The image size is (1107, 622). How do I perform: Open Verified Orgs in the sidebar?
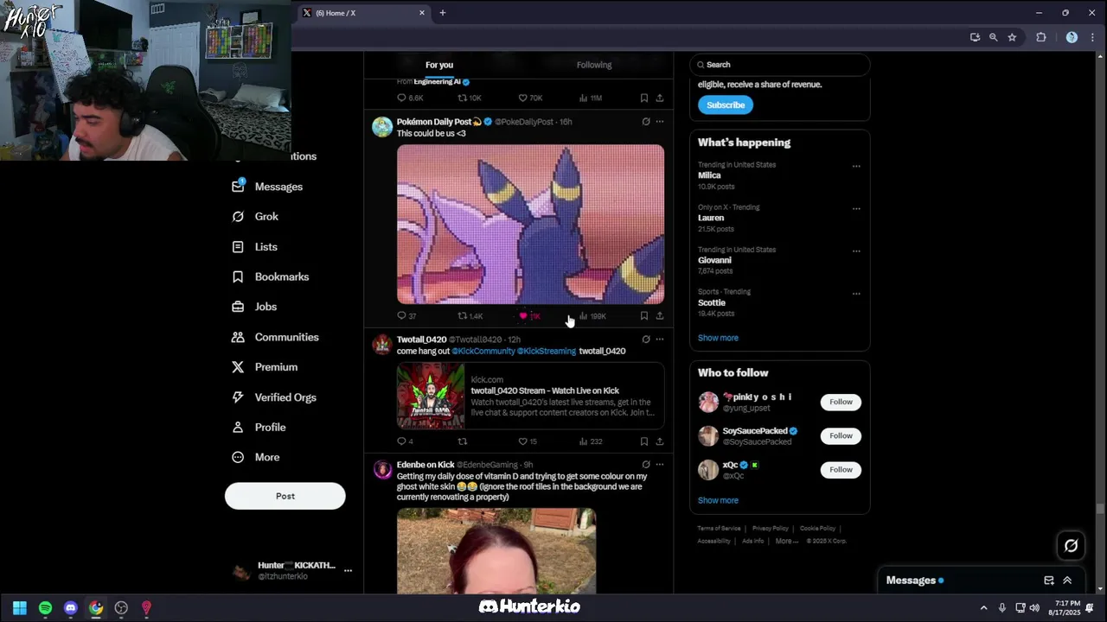coord(273,397)
